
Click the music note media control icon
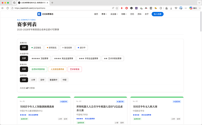[166, 8]
